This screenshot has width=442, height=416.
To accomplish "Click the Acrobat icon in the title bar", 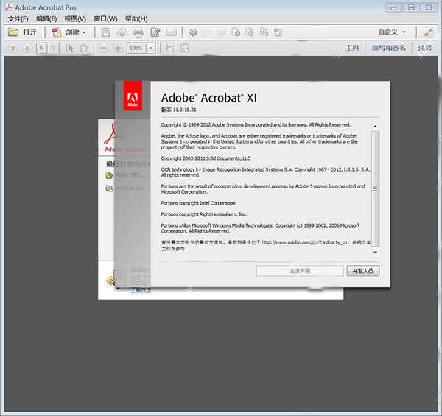I will (x=9, y=7).
